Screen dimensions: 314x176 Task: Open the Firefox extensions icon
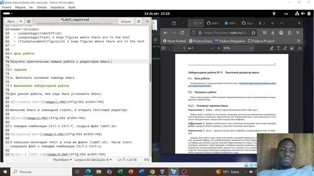(289, 33)
